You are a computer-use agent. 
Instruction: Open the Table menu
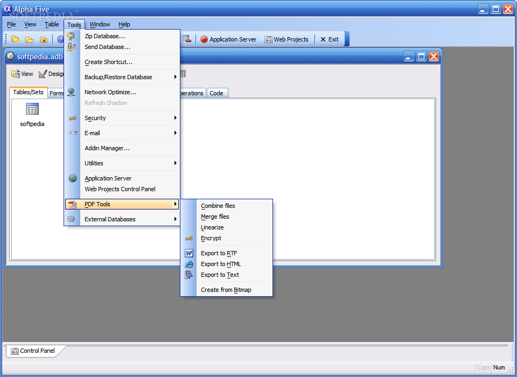52,24
